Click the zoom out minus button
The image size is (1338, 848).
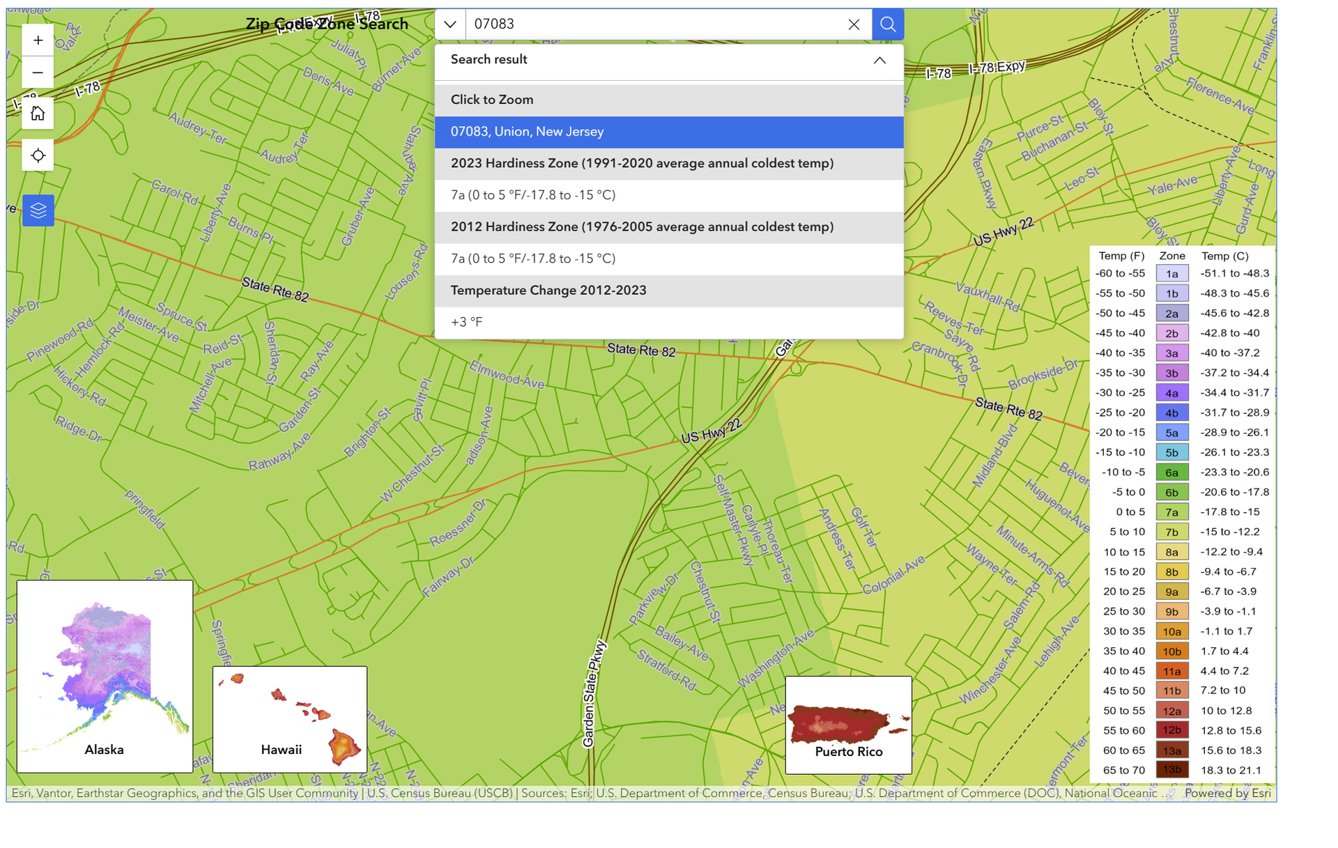[38, 72]
